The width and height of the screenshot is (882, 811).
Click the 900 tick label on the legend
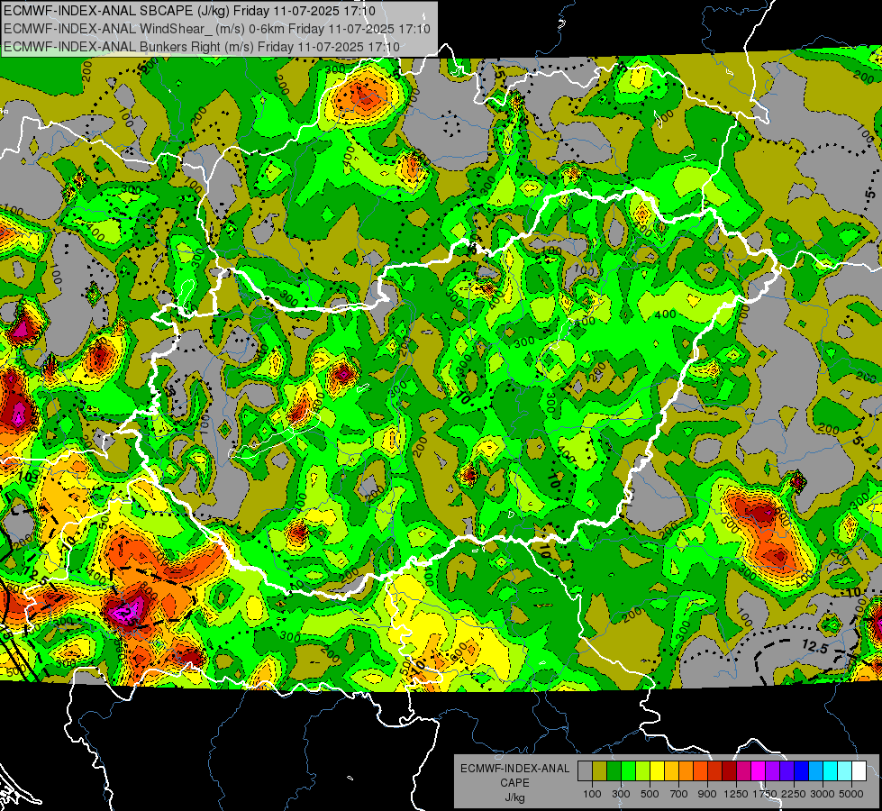pos(707,794)
